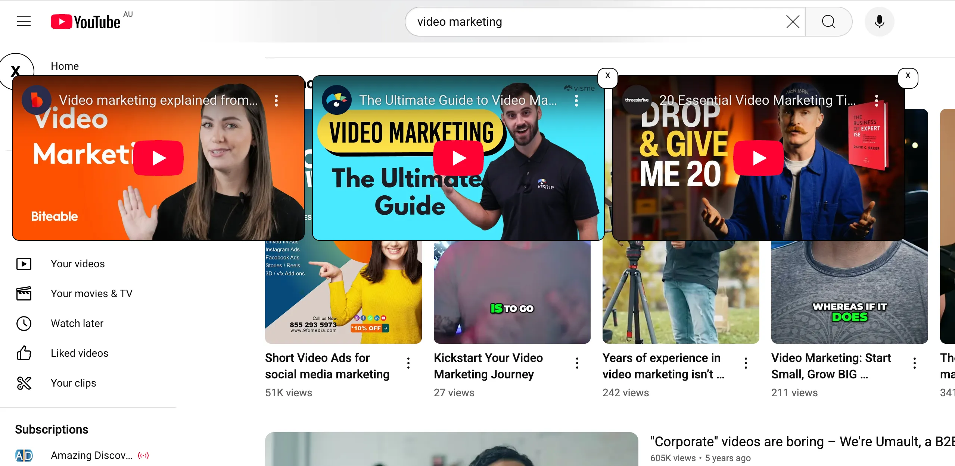This screenshot has width=955, height=466.
Task: Click the Visme channel avatar
Action: click(x=337, y=100)
